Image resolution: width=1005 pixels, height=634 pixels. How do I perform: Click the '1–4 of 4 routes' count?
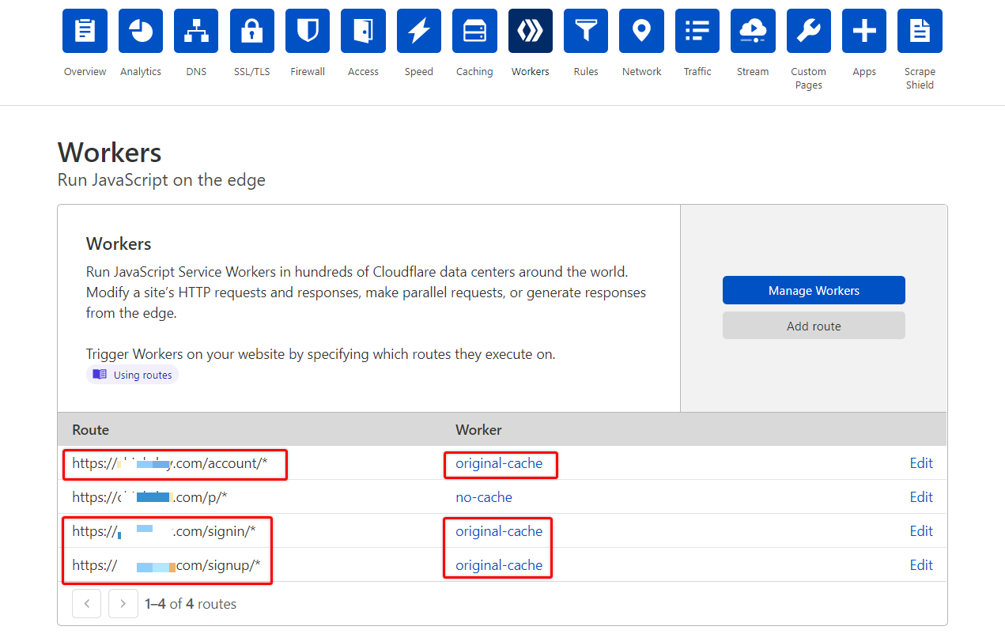pos(191,604)
